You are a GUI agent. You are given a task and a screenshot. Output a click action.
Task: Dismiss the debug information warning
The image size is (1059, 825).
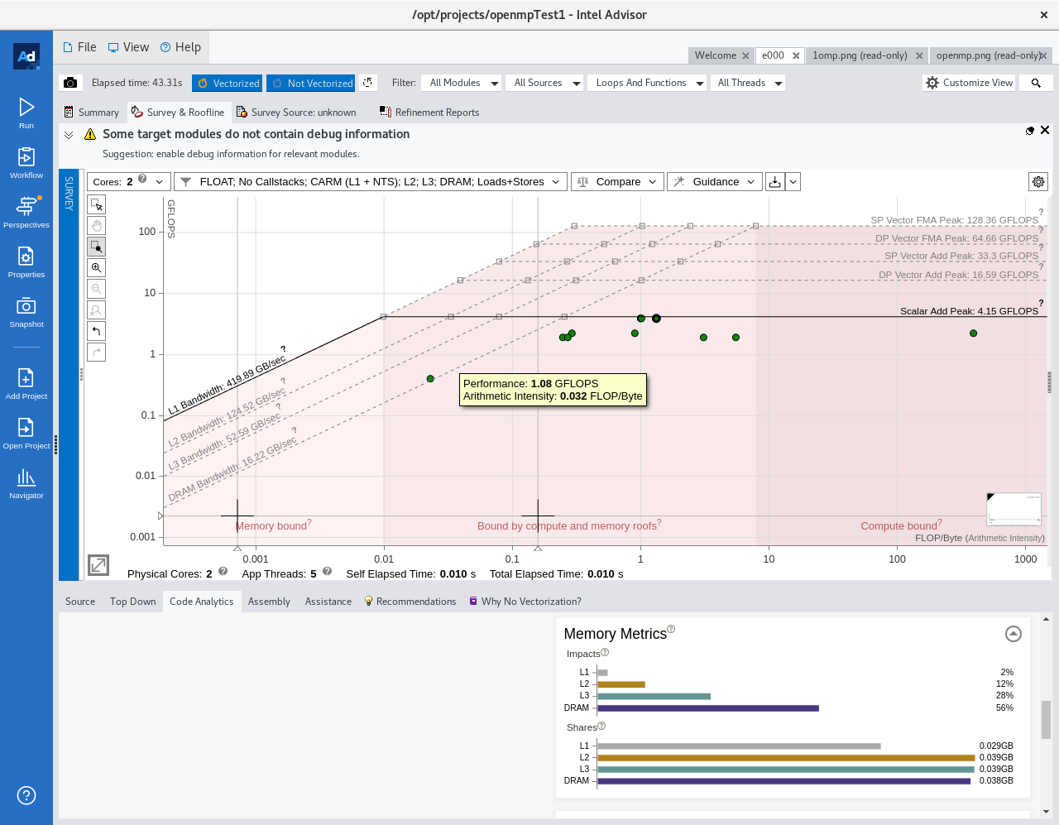(x=1045, y=130)
